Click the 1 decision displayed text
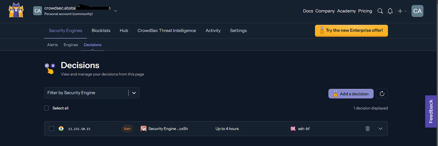438x146 pixels. point(371,108)
